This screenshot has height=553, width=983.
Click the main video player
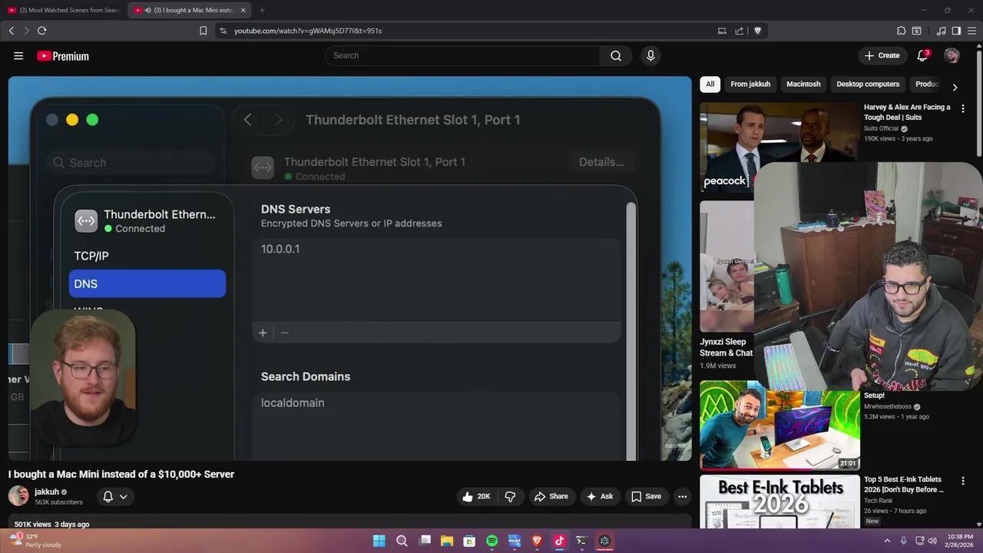click(x=349, y=268)
